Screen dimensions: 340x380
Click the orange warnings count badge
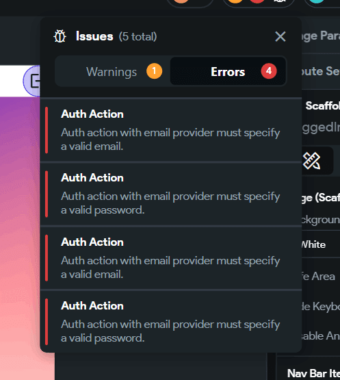(154, 71)
